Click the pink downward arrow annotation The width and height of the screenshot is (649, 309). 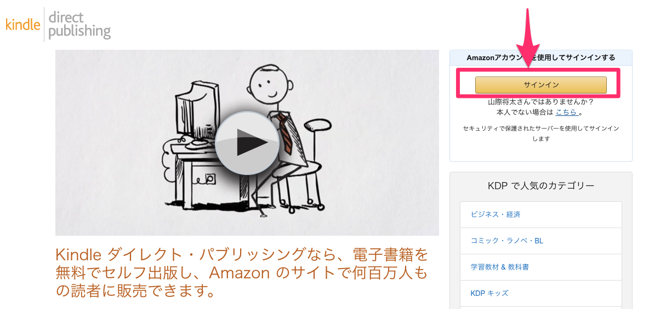(x=529, y=38)
